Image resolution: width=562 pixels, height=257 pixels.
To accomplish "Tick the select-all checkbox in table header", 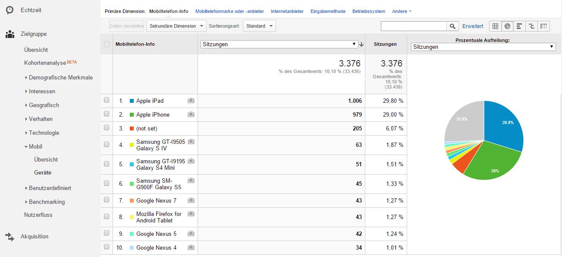I will 107,44.
